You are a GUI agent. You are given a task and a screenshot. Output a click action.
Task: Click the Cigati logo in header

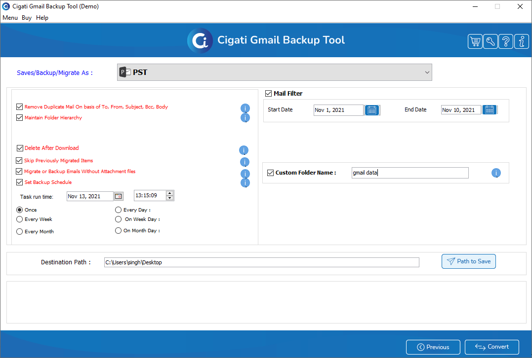pyautogui.click(x=200, y=40)
